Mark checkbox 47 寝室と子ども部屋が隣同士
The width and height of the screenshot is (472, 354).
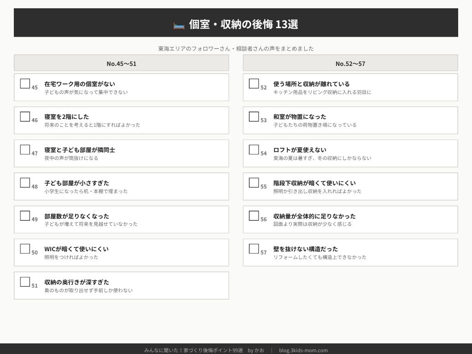click(25, 149)
